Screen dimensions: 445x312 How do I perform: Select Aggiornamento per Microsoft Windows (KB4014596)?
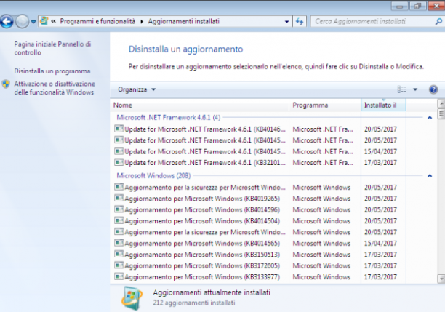(260, 209)
